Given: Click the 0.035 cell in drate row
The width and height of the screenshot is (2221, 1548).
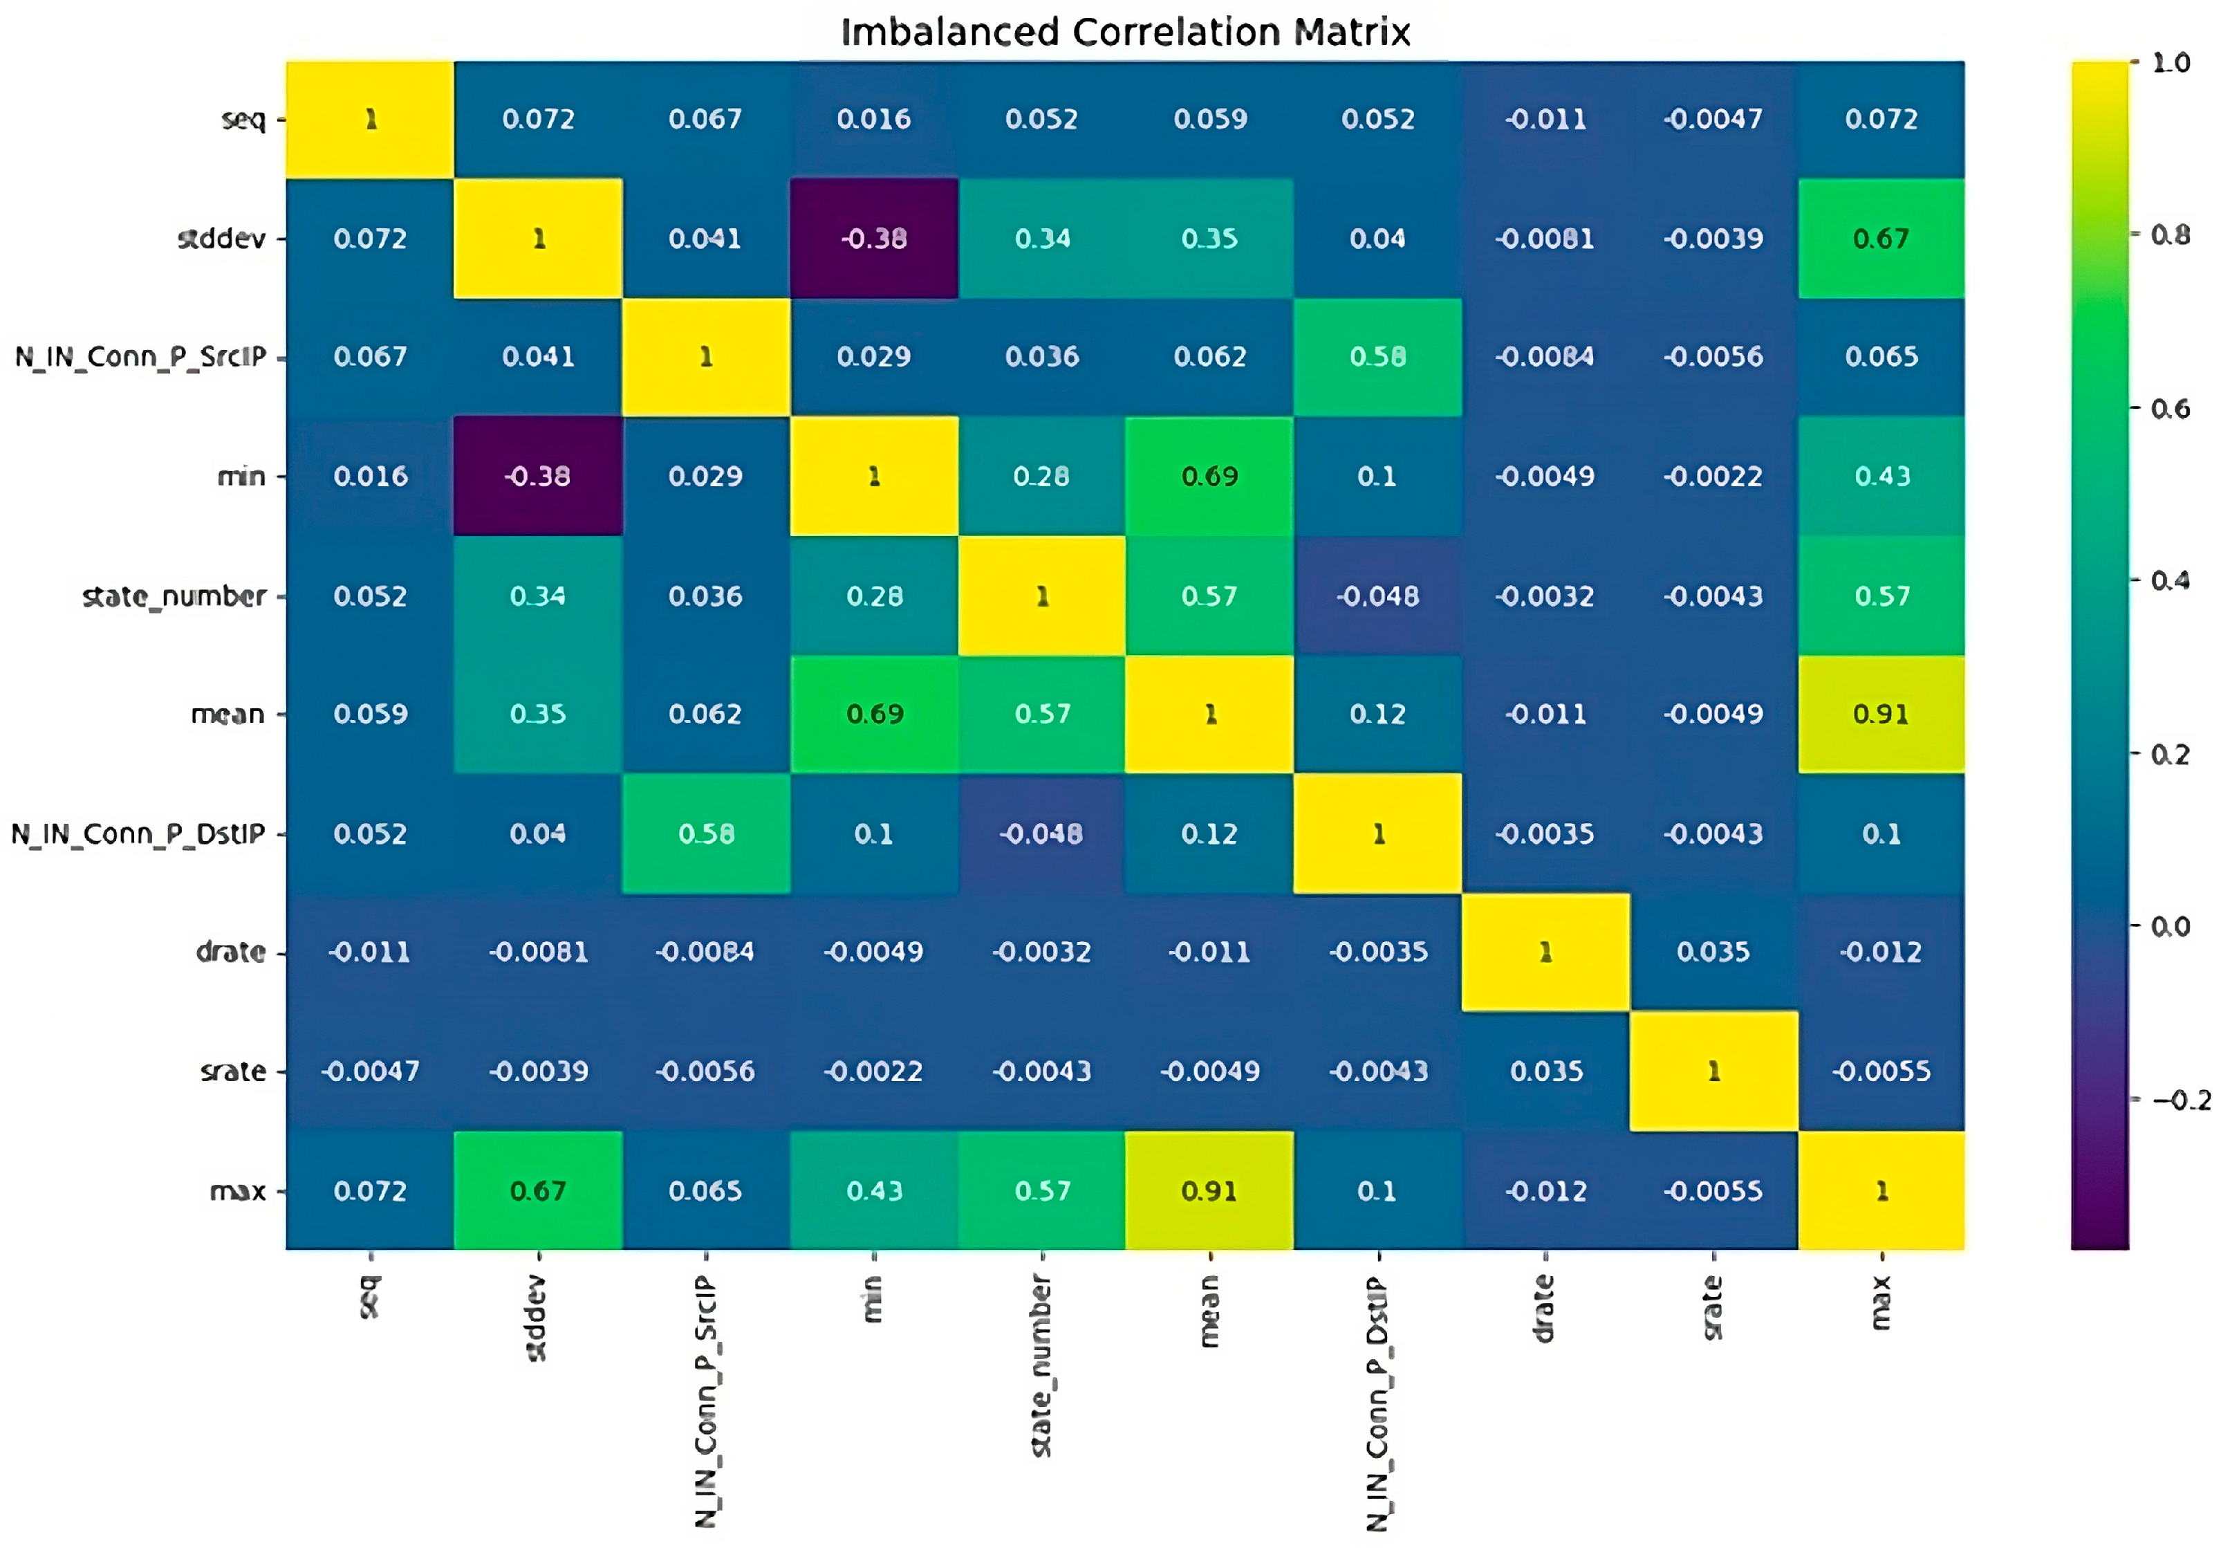Looking at the screenshot, I should point(1713,952).
